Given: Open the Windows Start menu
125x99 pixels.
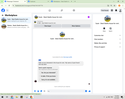Looking at the screenshot, I should point(2,97).
